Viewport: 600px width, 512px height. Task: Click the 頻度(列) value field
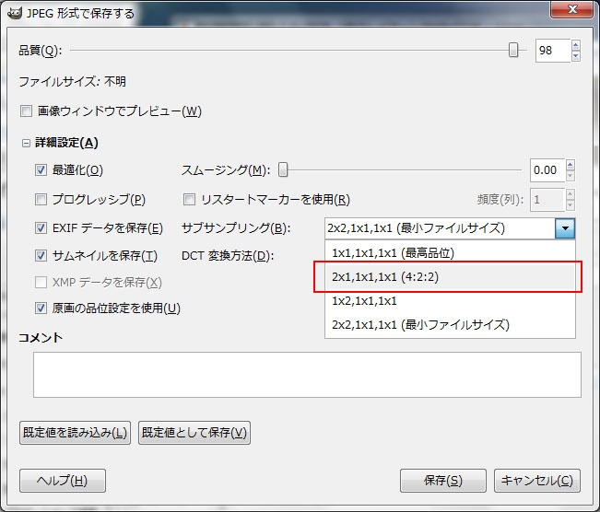(547, 200)
